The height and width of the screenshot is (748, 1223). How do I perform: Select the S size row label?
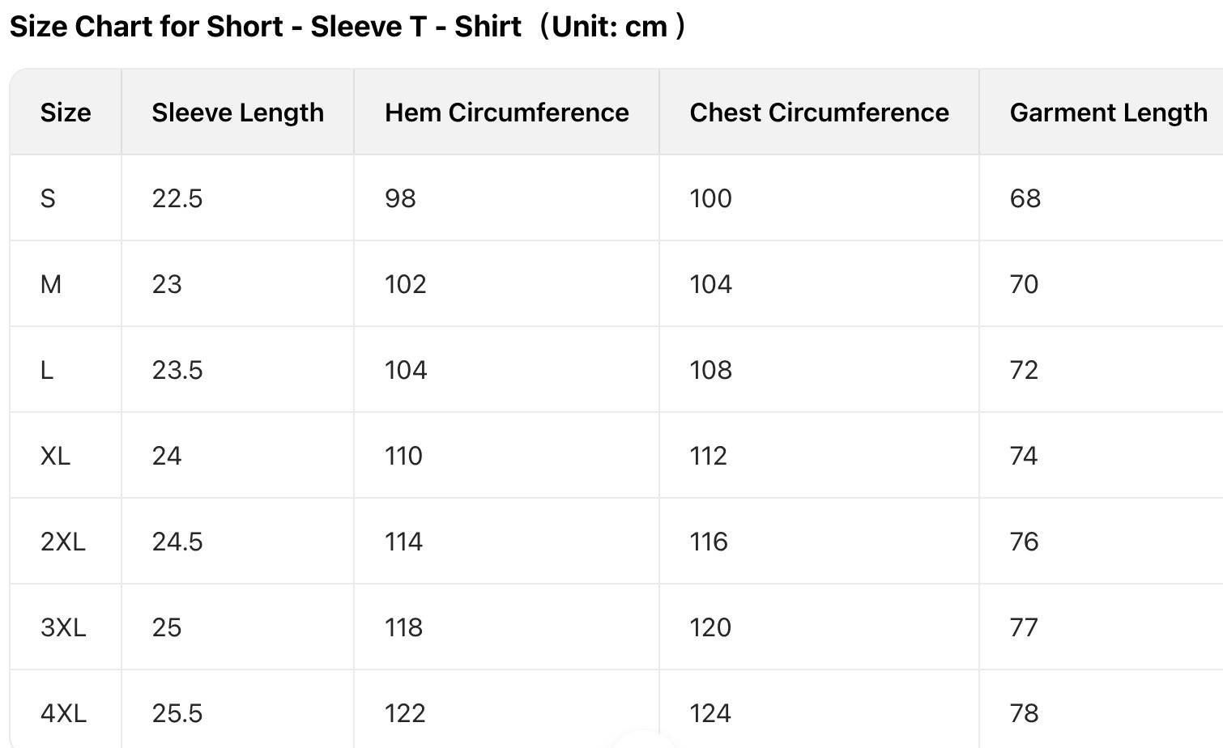click(x=48, y=198)
